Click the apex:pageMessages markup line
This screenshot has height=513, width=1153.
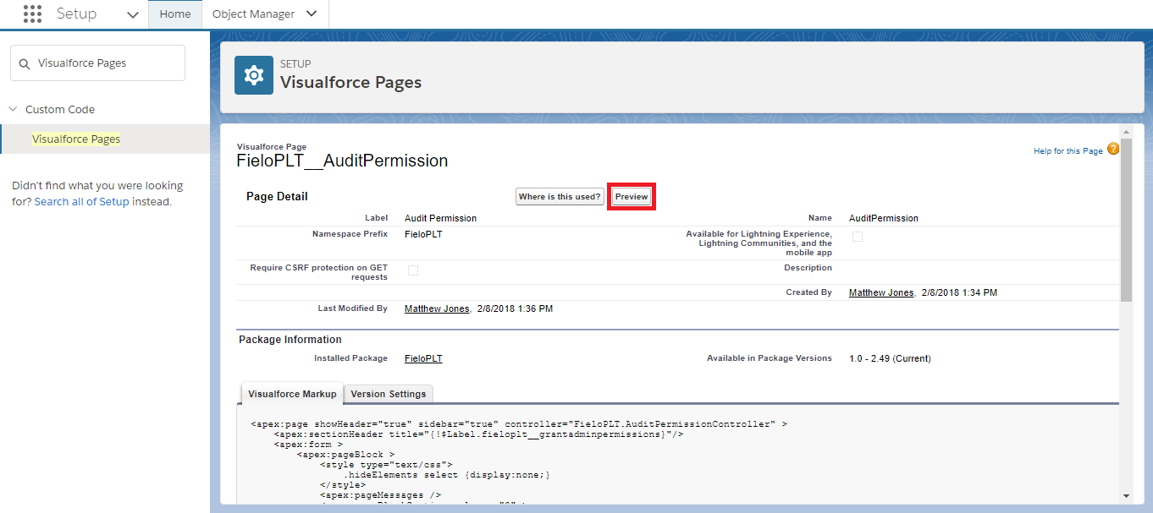point(380,495)
